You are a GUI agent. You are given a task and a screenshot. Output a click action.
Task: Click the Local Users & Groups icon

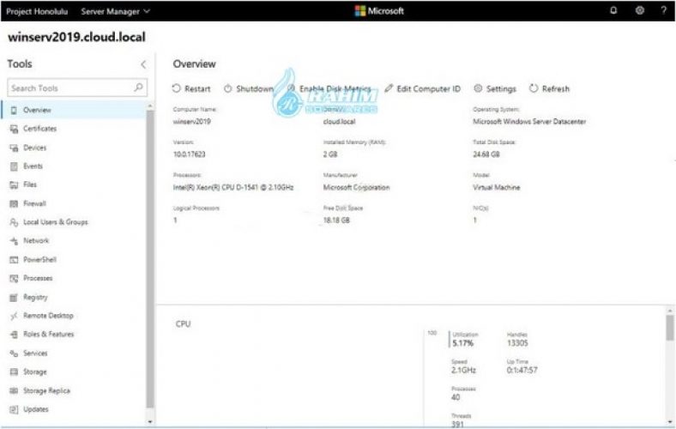pyautogui.click(x=14, y=222)
